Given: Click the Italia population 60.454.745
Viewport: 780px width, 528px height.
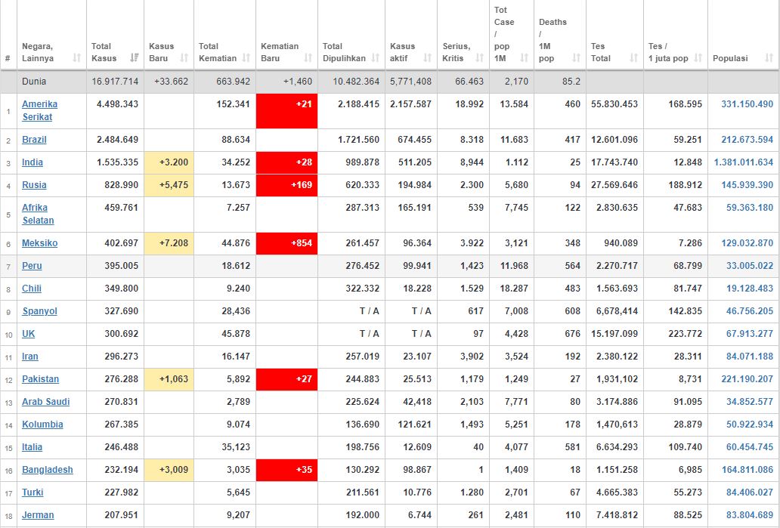Looking at the screenshot, I should pyautogui.click(x=750, y=447).
